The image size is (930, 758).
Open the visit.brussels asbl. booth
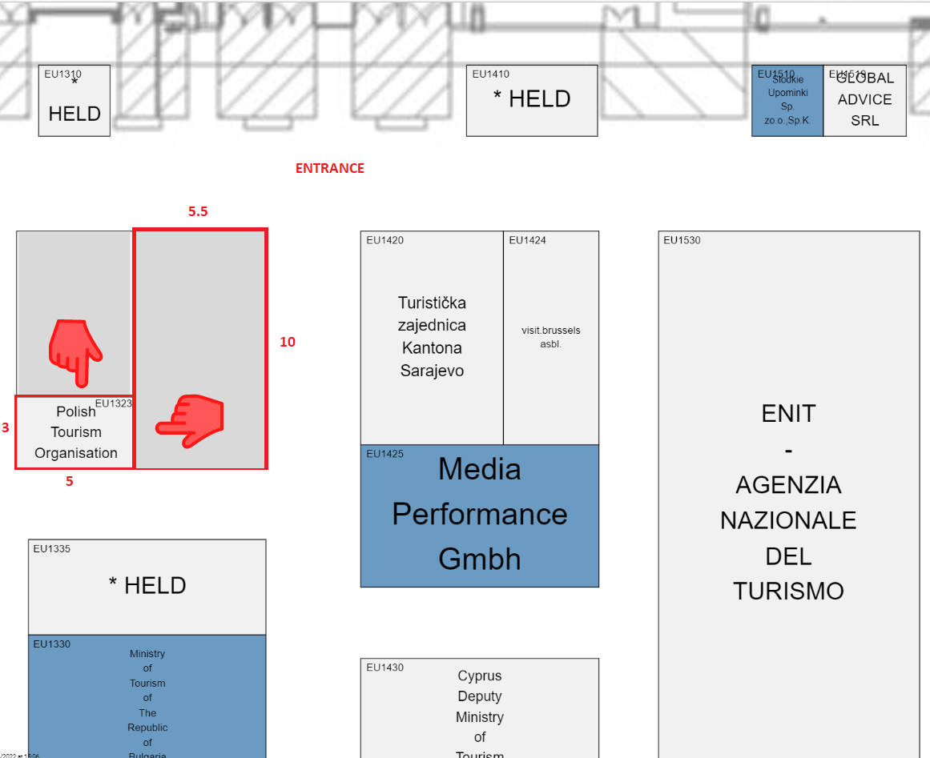click(551, 337)
